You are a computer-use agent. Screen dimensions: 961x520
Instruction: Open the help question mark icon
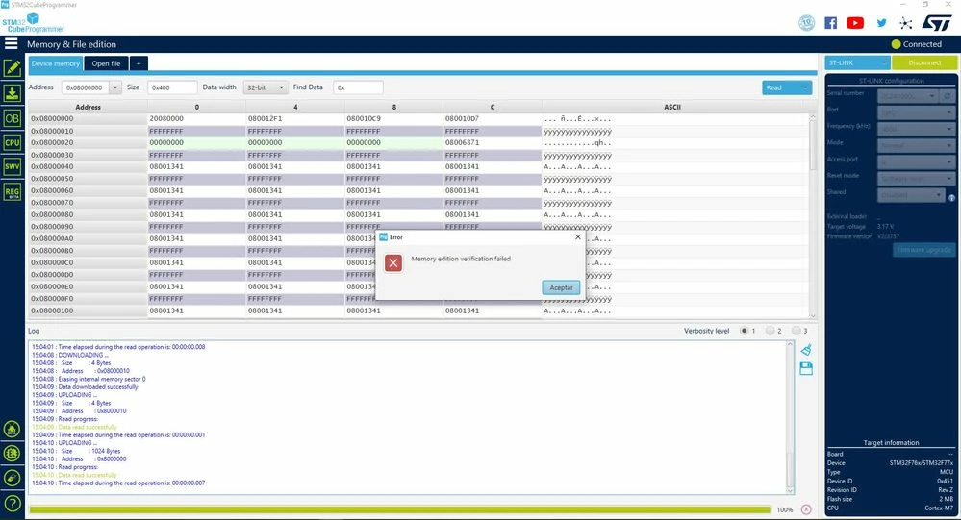point(13,504)
